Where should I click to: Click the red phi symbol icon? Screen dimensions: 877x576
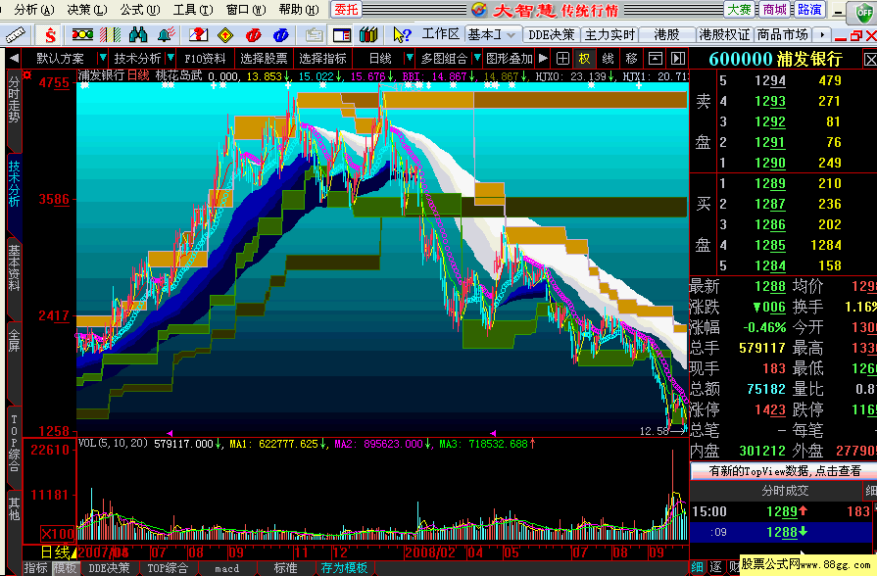point(254,34)
